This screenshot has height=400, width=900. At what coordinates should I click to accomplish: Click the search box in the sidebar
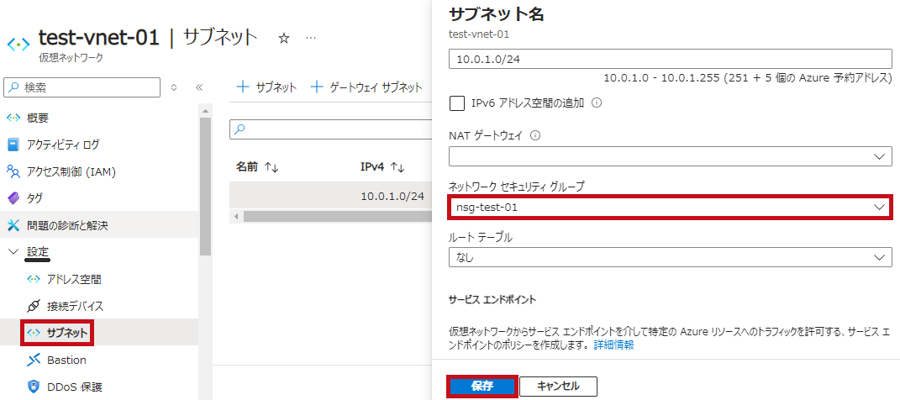coord(82,87)
